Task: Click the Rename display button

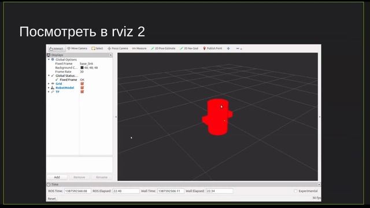Action: click(x=102, y=177)
